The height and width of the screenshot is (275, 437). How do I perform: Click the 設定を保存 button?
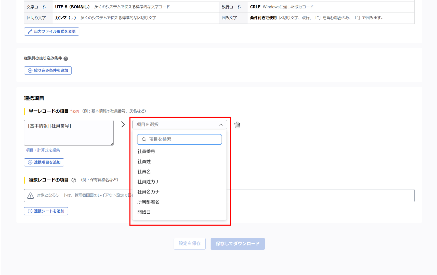[x=190, y=244]
